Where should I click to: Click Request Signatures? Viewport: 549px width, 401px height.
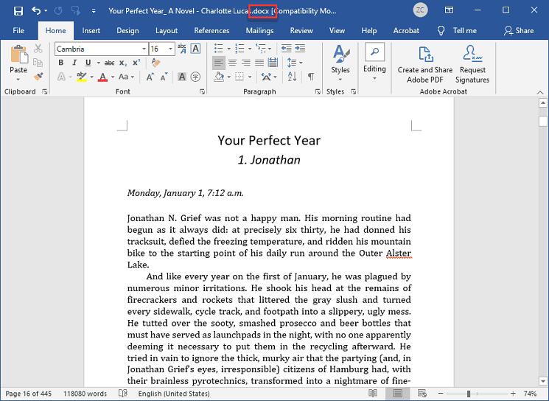click(x=472, y=64)
